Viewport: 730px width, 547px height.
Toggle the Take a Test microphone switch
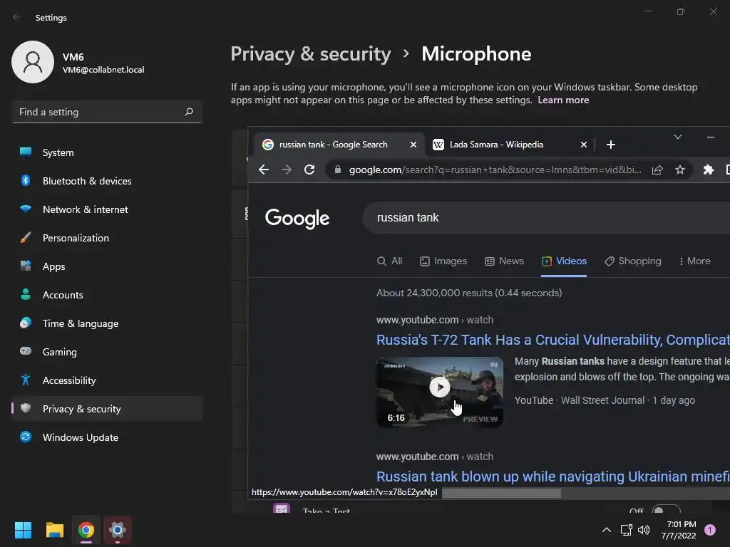666,510
